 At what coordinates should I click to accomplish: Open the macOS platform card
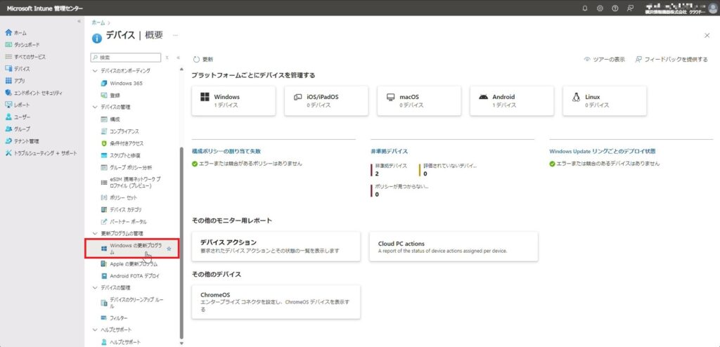[x=419, y=100]
